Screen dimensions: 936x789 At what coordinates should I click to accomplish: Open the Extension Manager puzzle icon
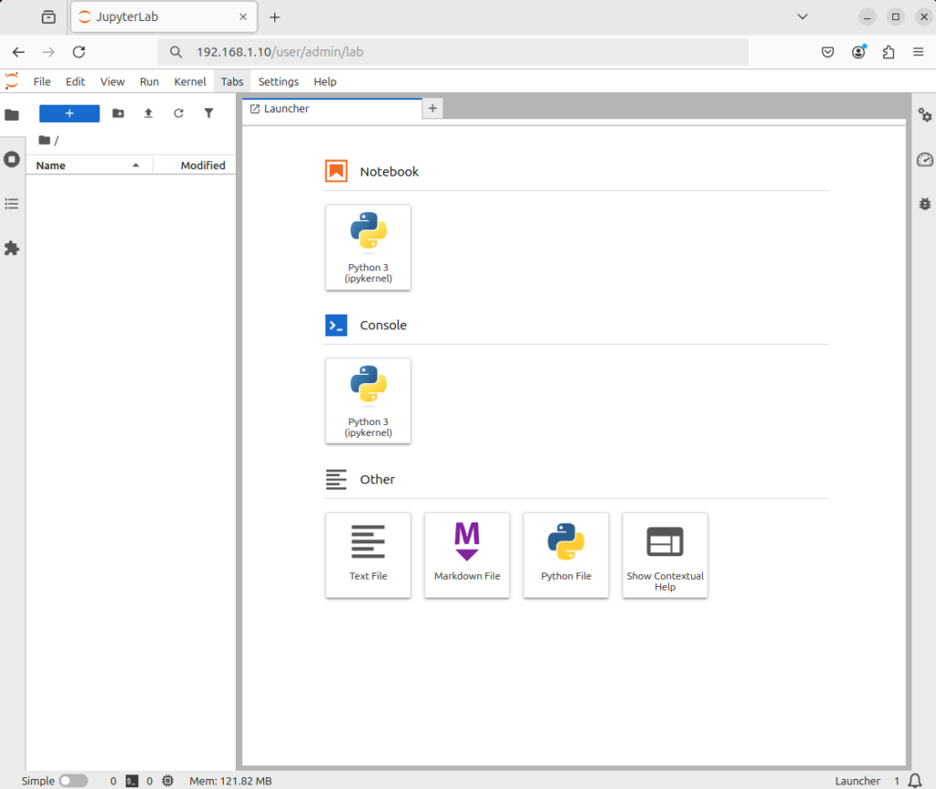tap(12, 248)
